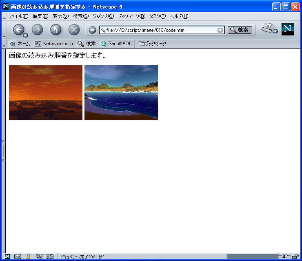
Task: Open the 編集(E) menu
Action: [x=40, y=16]
